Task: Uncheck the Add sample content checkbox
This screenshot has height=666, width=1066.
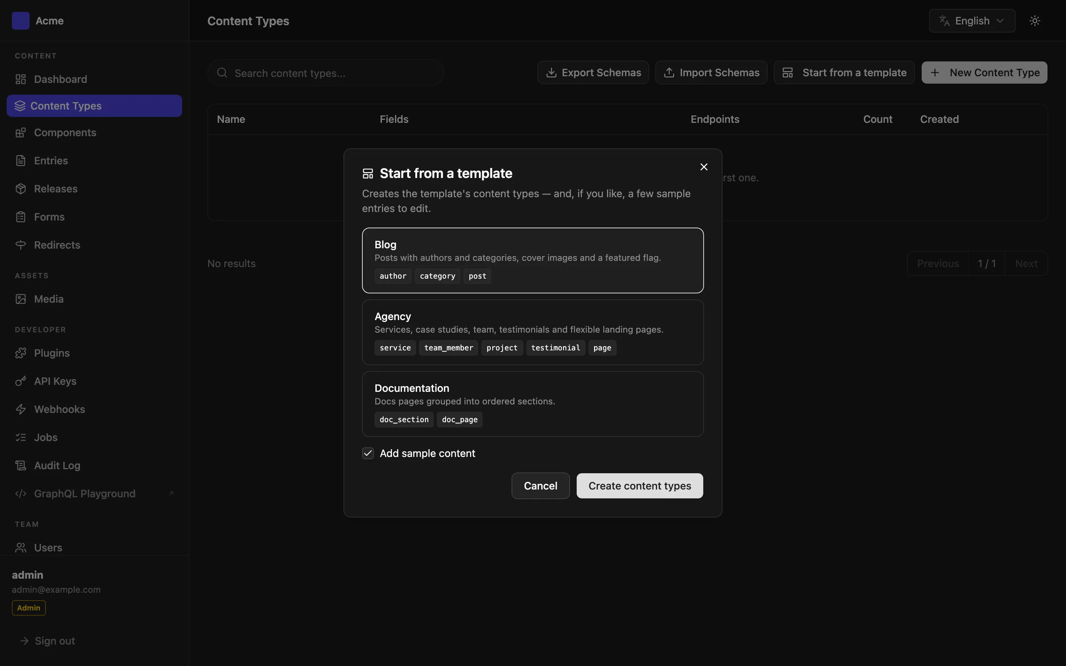Action: [368, 453]
